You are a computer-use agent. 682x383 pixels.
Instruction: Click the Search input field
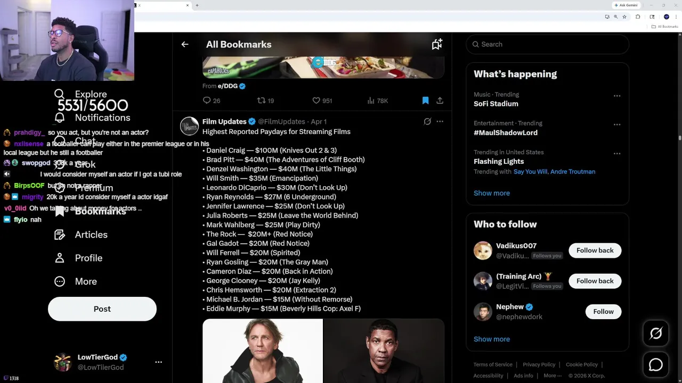[x=549, y=45]
